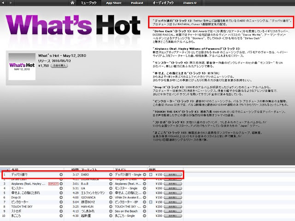This screenshot has width=295, height=221.
Task: Click arrow icon beside artist 銀杏BOYZ
Action: [x=111, y=202]
